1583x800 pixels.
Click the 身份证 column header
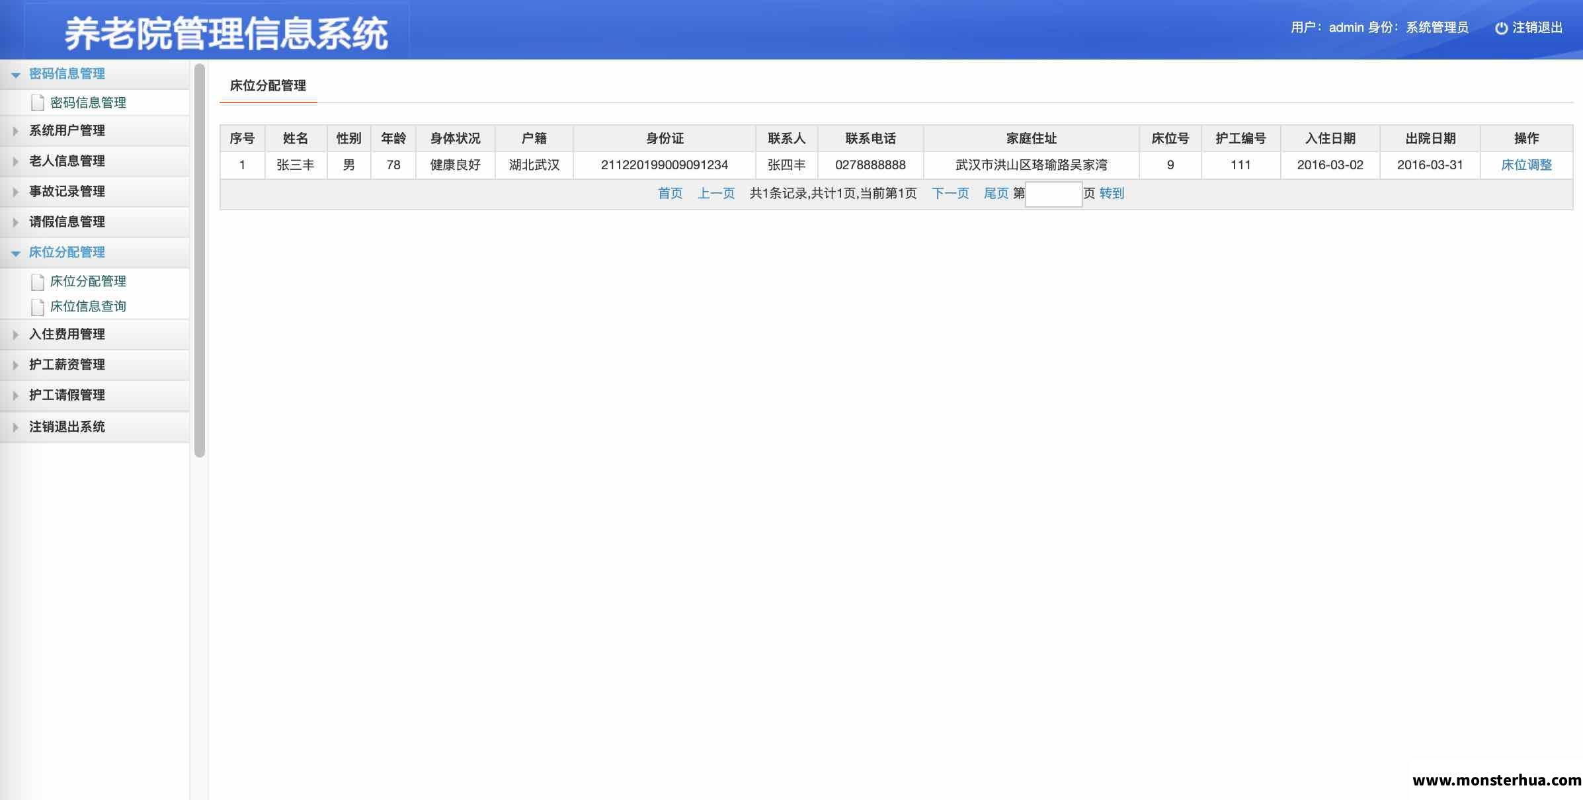(665, 139)
